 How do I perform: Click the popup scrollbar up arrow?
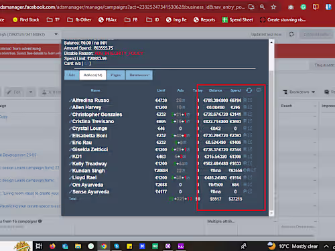pyautogui.click(x=271, y=42)
